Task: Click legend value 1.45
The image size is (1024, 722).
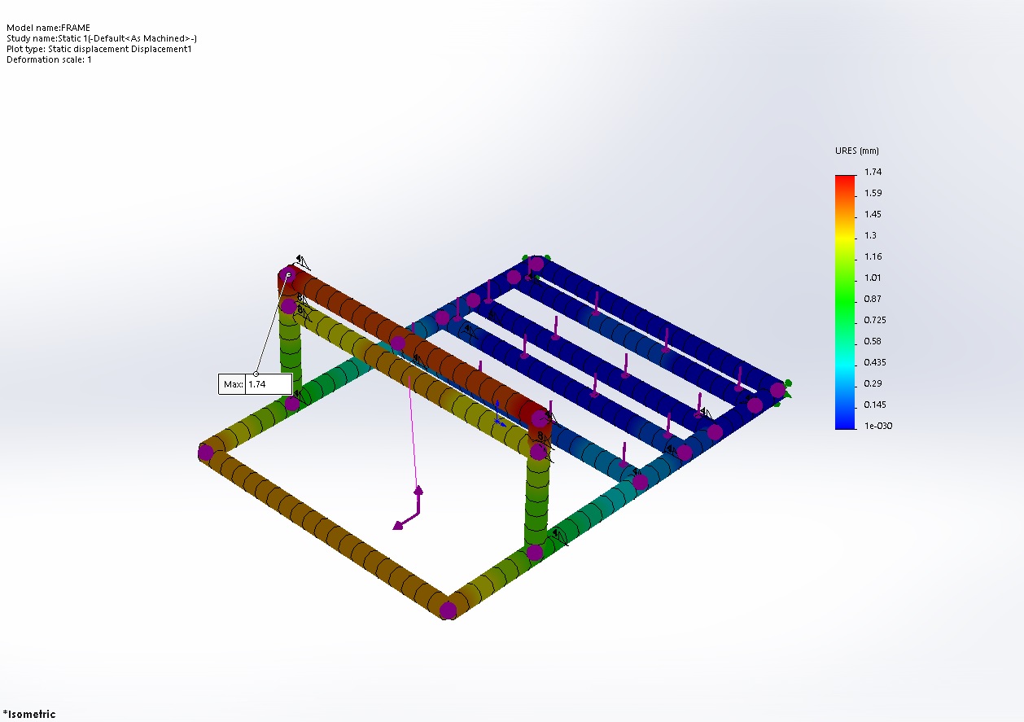Action: [873, 214]
